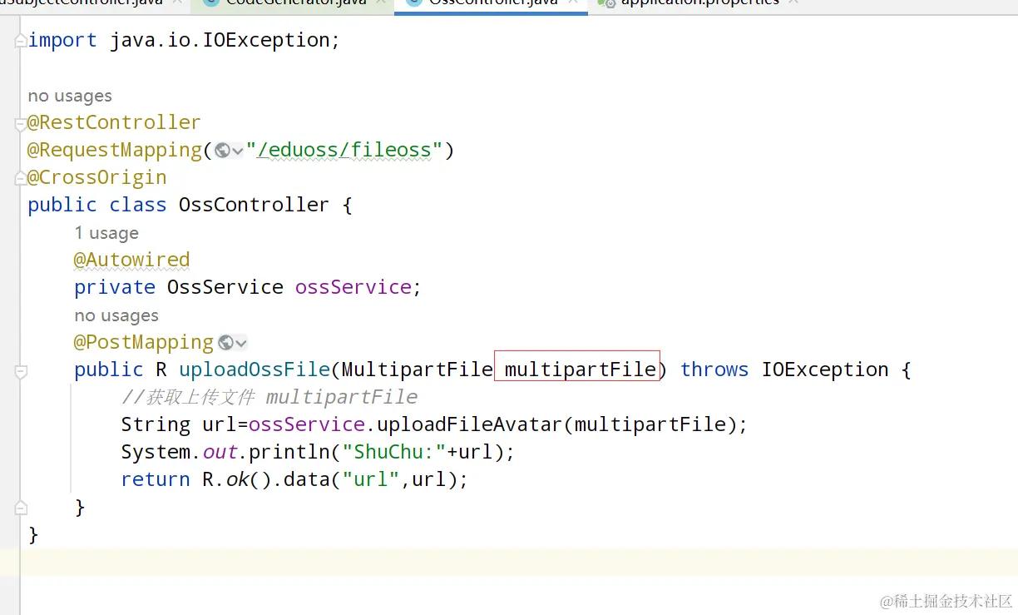Click the MultipartFile parameter type
The width and height of the screenshot is (1018, 615).
pos(418,369)
